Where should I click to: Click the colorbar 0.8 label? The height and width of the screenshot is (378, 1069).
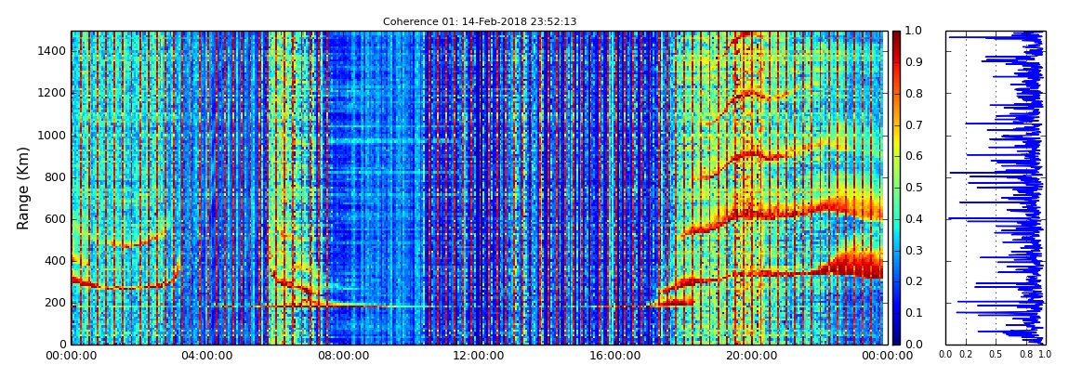pos(914,94)
